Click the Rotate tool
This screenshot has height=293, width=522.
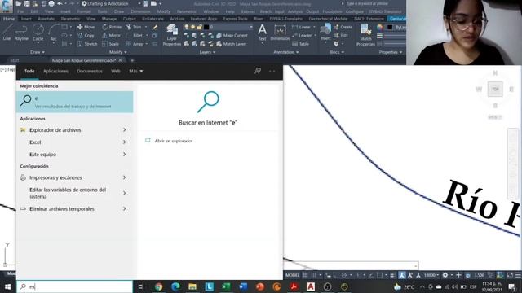pos(112,27)
